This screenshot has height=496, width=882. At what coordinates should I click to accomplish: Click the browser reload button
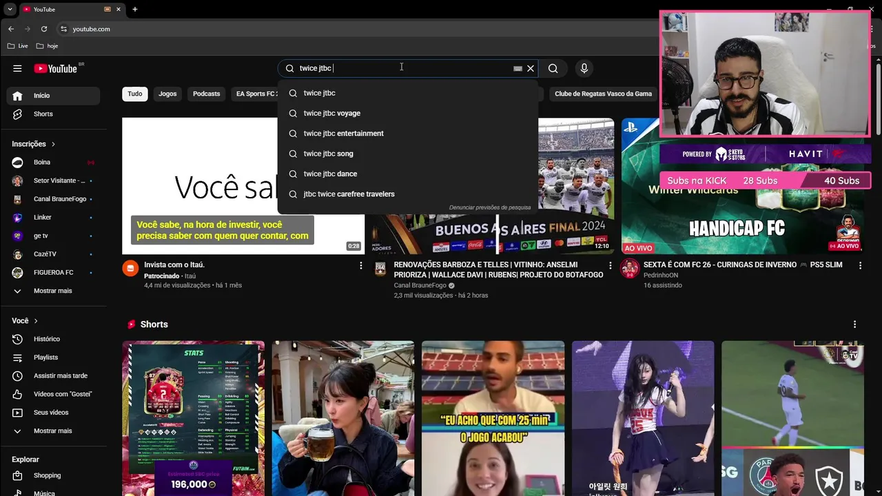[x=44, y=29]
